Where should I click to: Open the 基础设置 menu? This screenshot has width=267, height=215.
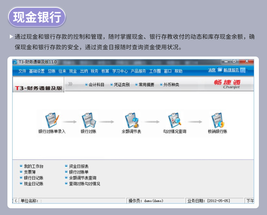click(37, 71)
